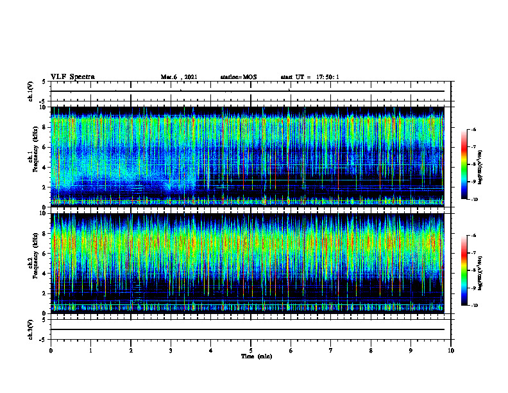Viewport: 508px width, 393px height.
Task: Click the "6" kHz tick on ch.2 axis
Action: click(x=44, y=254)
